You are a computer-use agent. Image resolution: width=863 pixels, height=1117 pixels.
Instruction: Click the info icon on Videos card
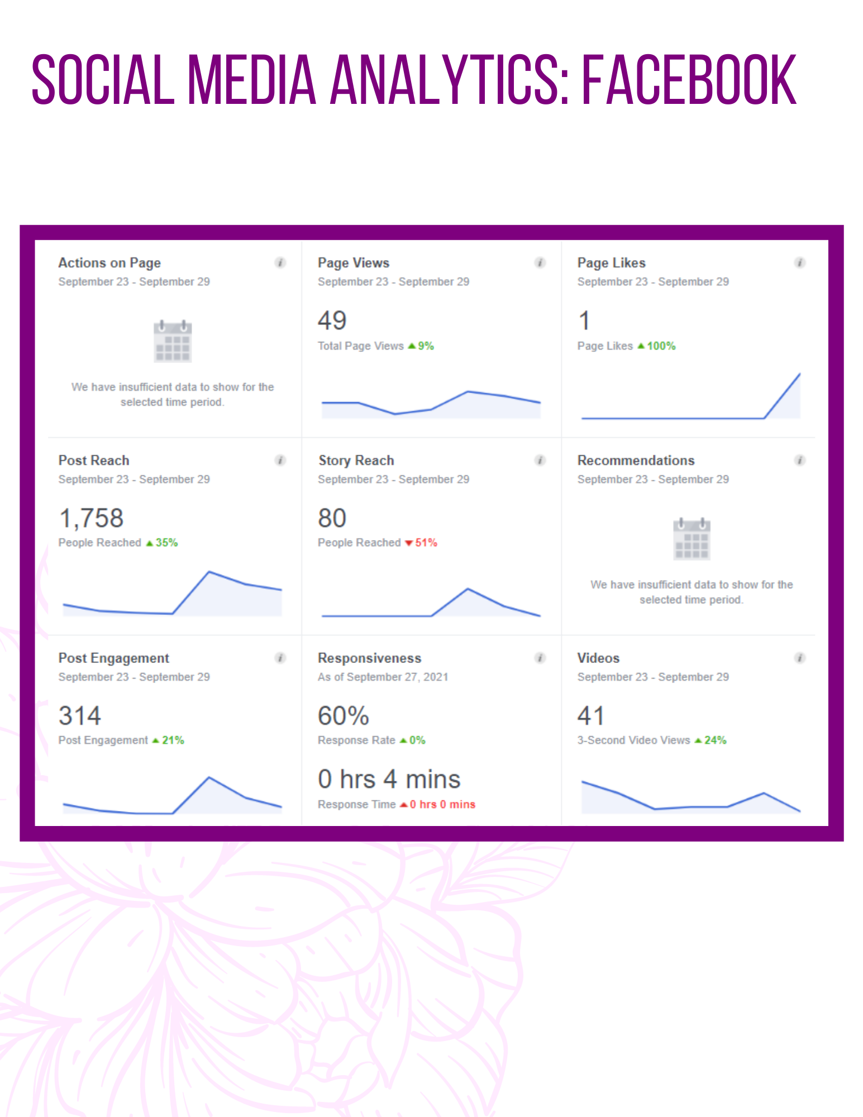pyautogui.click(x=800, y=658)
